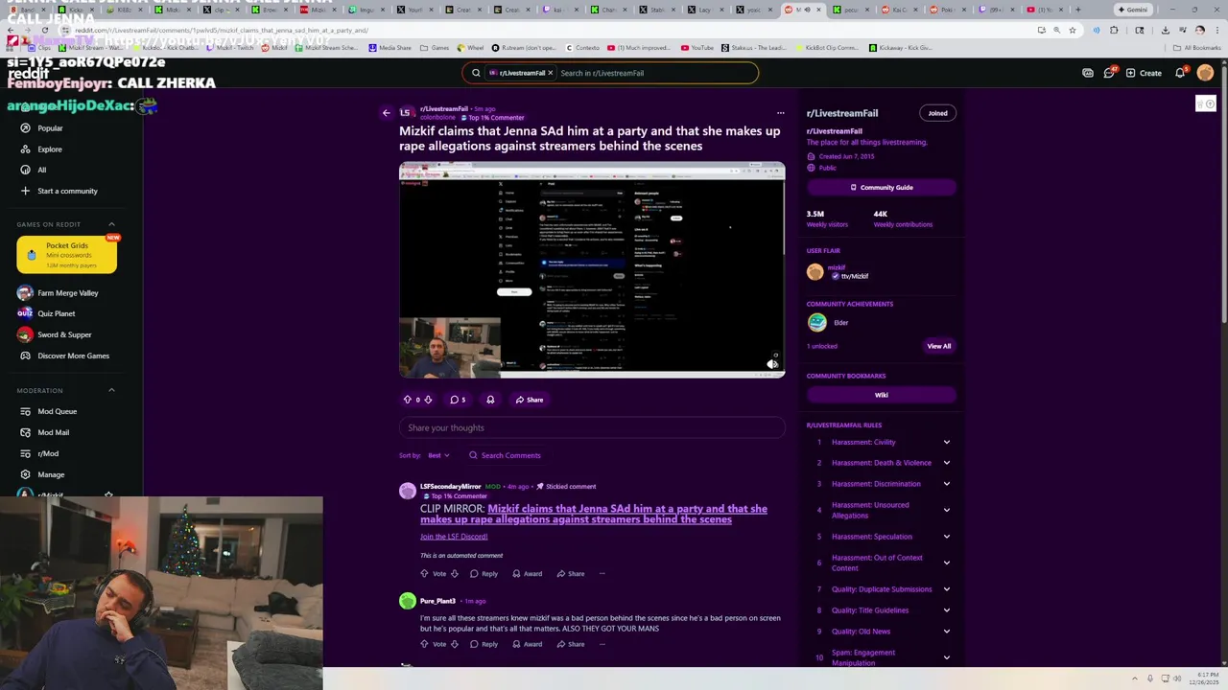The height and width of the screenshot is (690, 1228).
Task: Open the advertise icon in Reddit header
Action: (x=1088, y=73)
